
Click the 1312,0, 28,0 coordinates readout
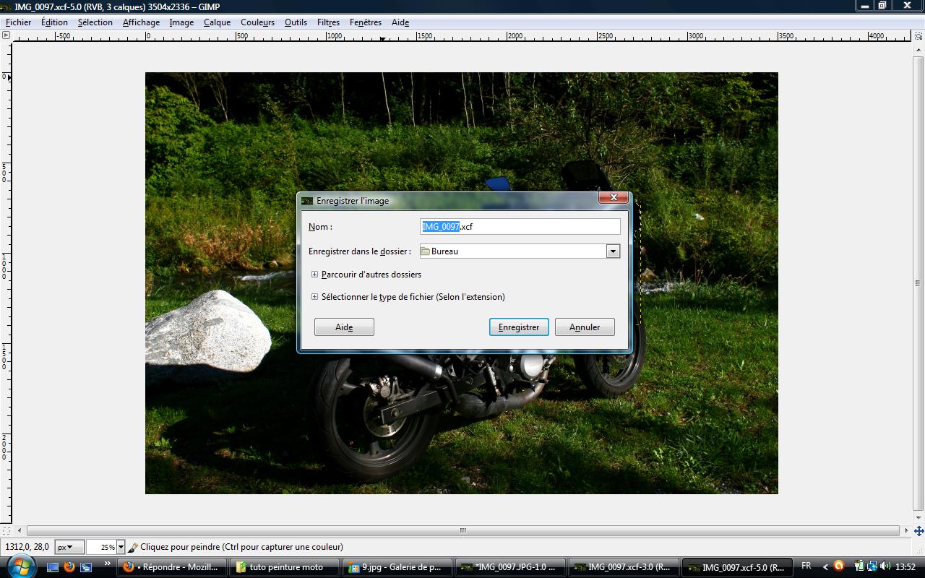pyautogui.click(x=27, y=547)
